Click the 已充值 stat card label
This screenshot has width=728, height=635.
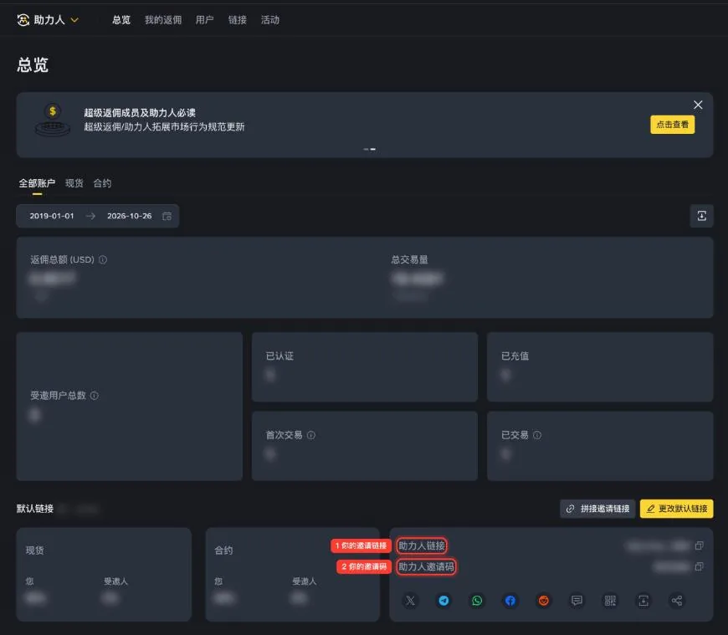[515, 356]
